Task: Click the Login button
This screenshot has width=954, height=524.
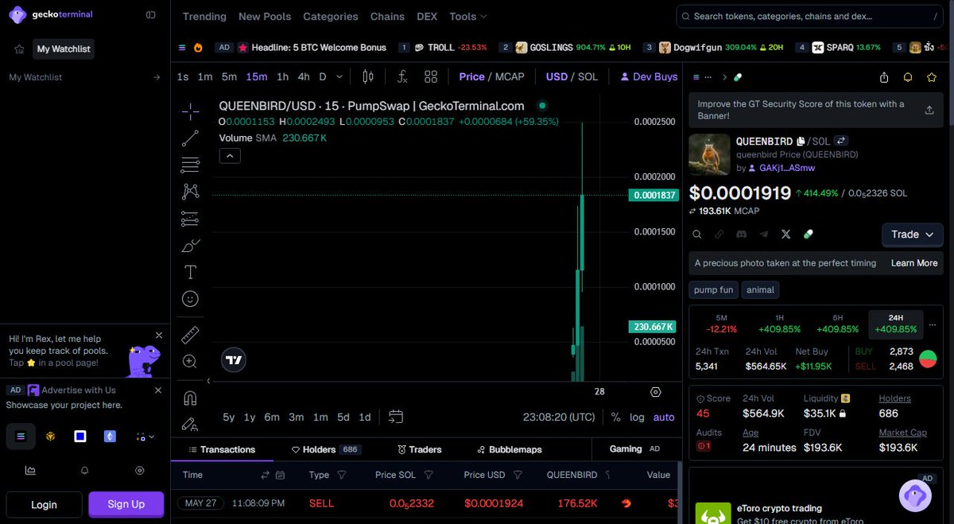Action: pos(44,504)
